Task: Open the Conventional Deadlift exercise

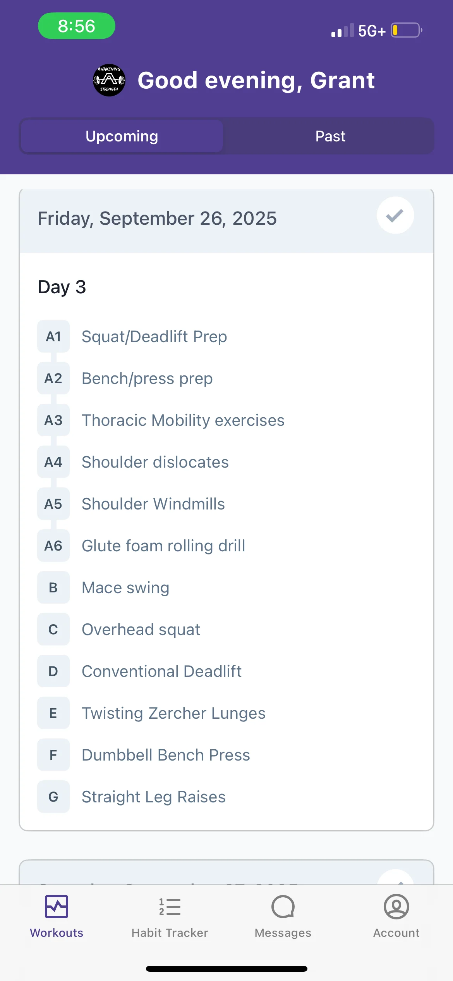Action: coord(161,671)
